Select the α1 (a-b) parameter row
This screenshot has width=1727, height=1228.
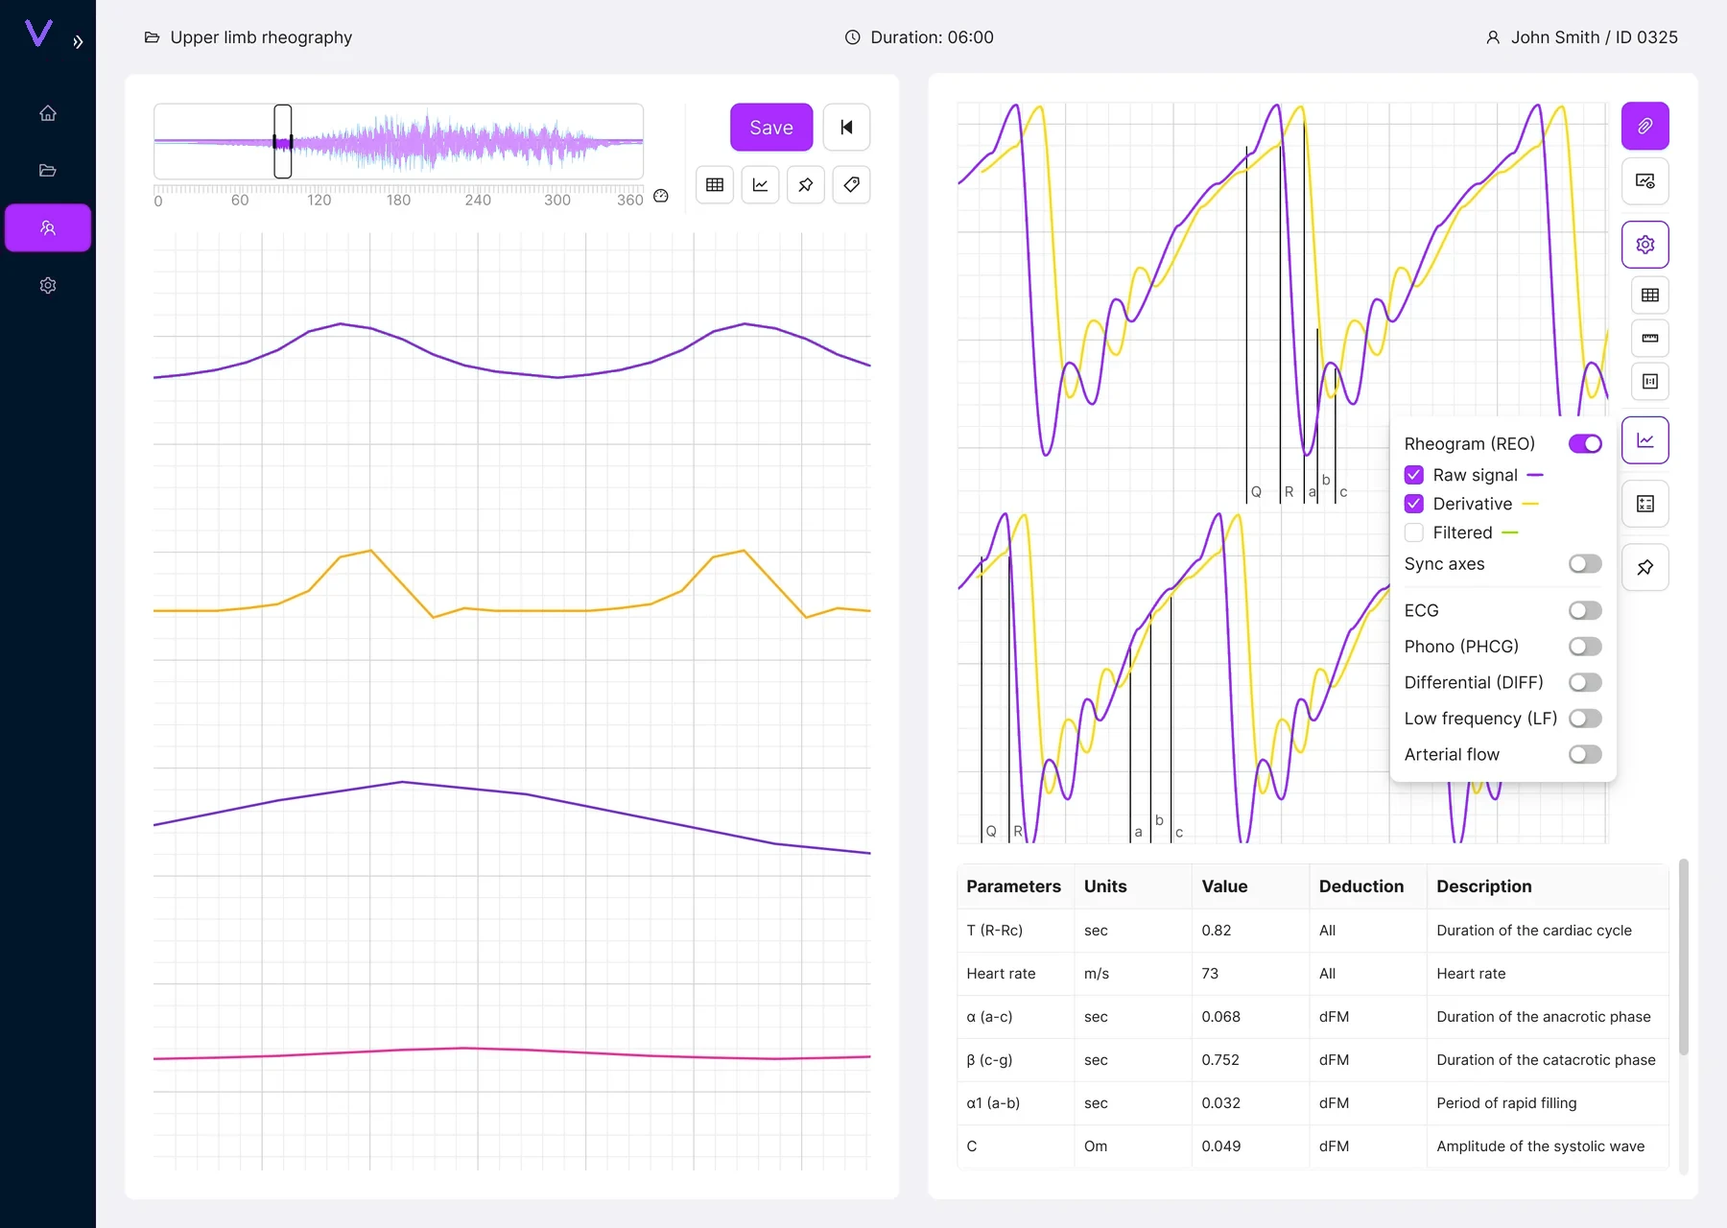pos(1313,1103)
